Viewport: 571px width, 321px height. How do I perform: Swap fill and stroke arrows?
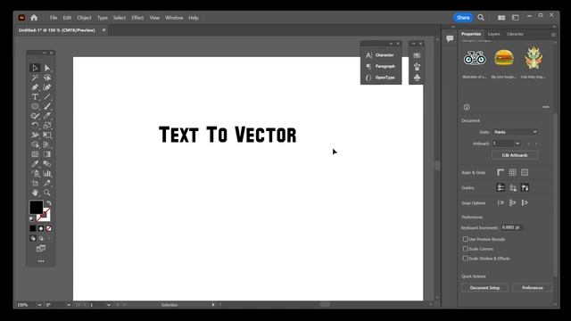pyautogui.click(x=49, y=203)
